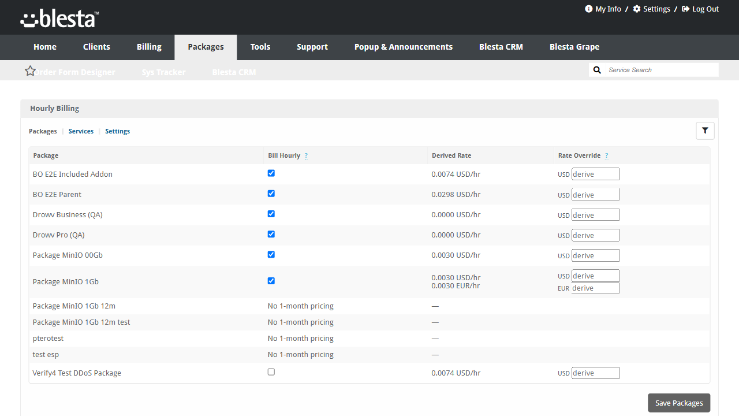
Task: Click the Log Out arrow icon
Action: click(686, 9)
